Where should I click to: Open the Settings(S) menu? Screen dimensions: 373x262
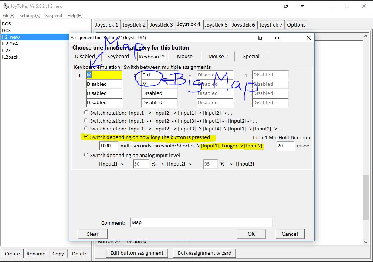click(30, 16)
